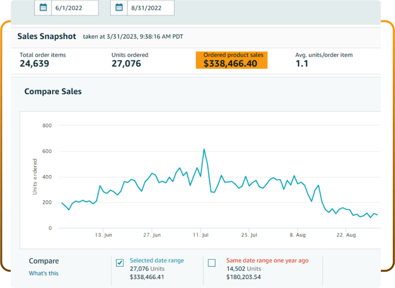The height and width of the screenshot is (288, 395).
Task: Click the Avg. units/order item value
Action: pos(302,63)
